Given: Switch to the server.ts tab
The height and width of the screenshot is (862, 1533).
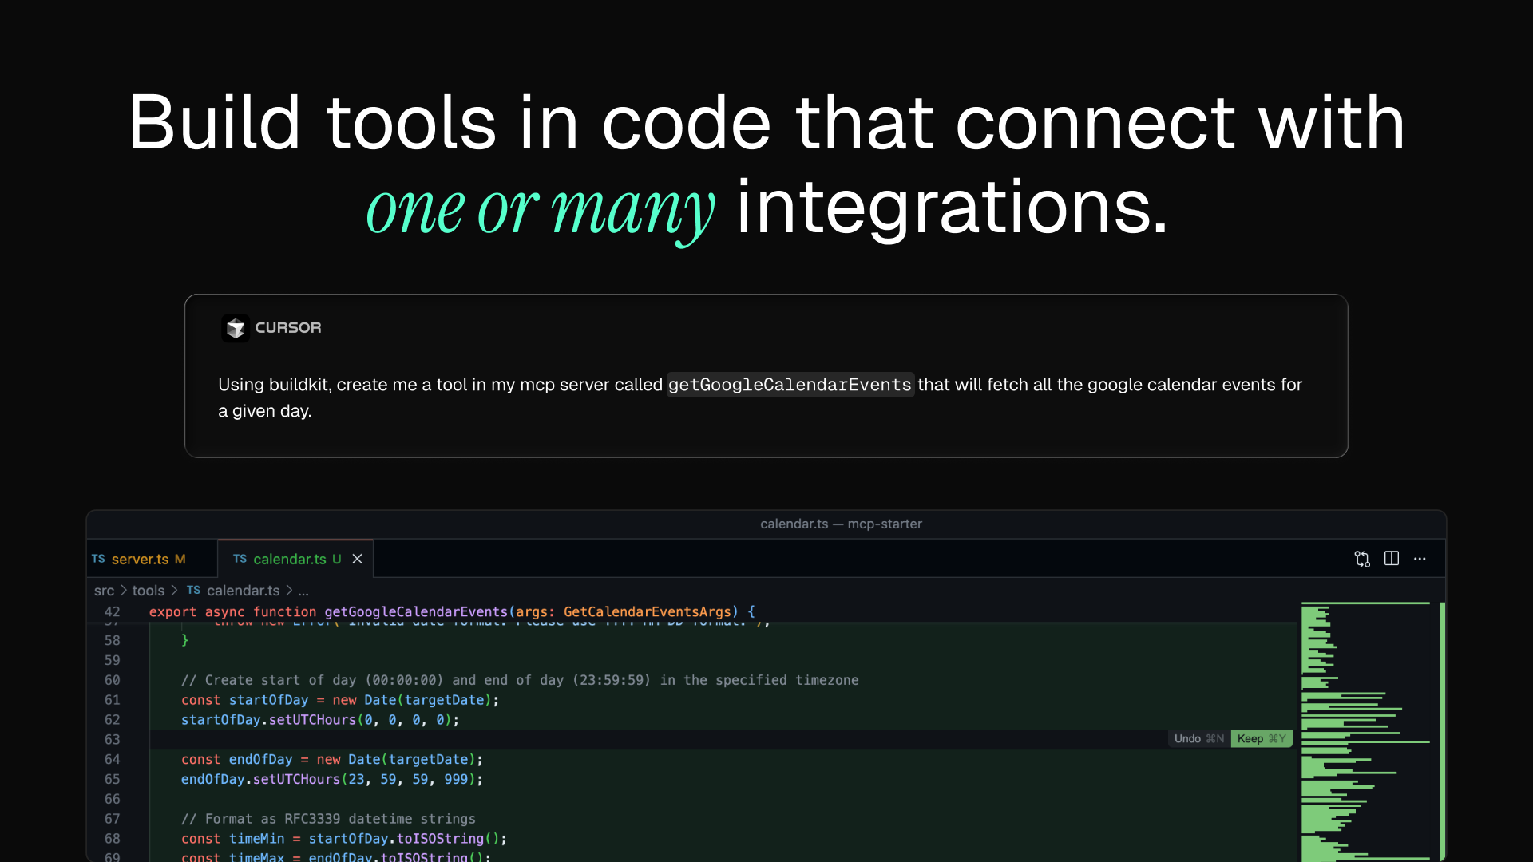Looking at the screenshot, I should 141,559.
